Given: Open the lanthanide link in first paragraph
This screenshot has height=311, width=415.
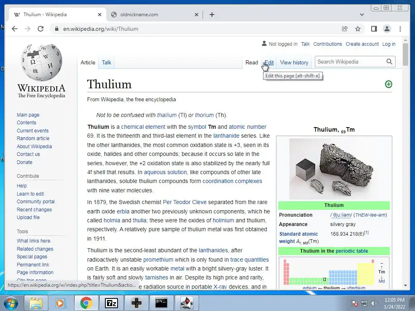Looking at the screenshot, I should coord(226,136).
